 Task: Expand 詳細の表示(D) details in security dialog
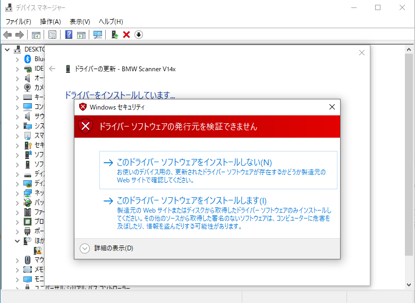point(106,248)
